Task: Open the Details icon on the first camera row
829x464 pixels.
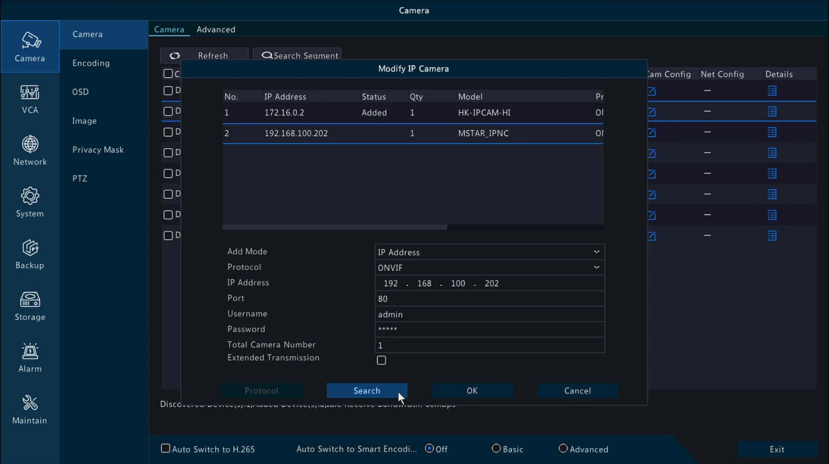Action: tap(772, 91)
